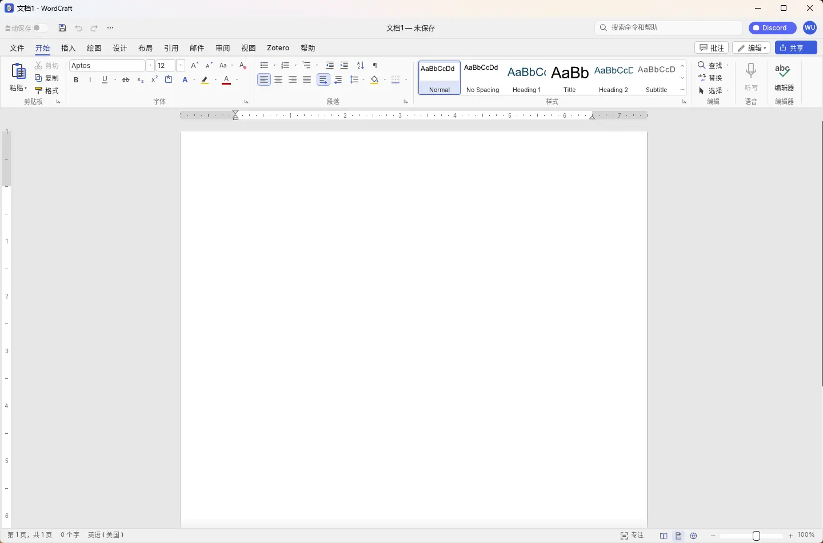Click the Undo arrow icon
The height and width of the screenshot is (543, 823).
tap(79, 28)
